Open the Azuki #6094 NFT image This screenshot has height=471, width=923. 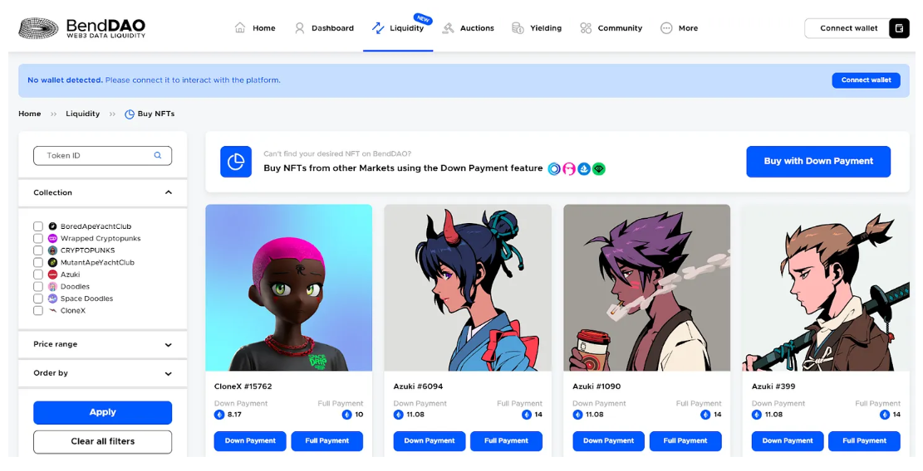point(468,288)
